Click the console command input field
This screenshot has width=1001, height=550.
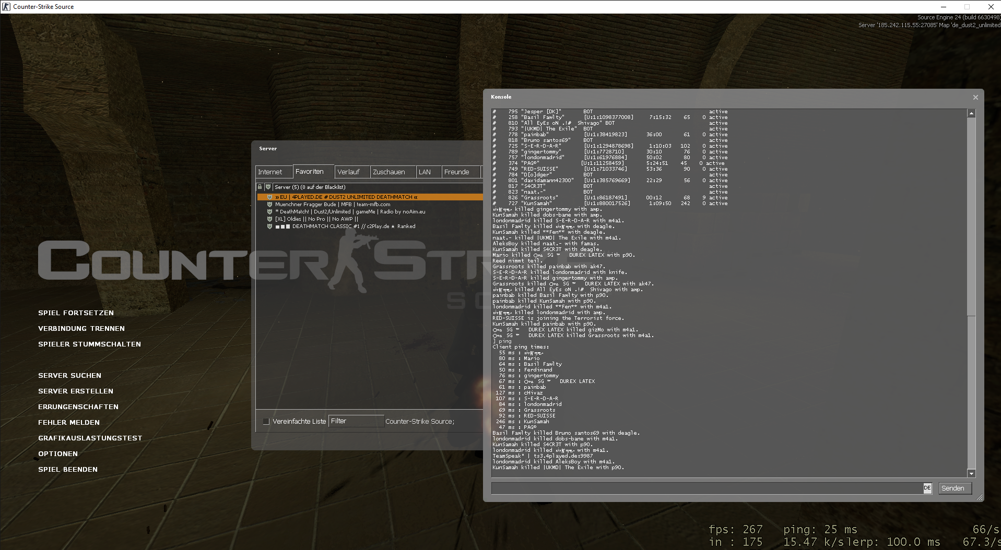[707, 488]
